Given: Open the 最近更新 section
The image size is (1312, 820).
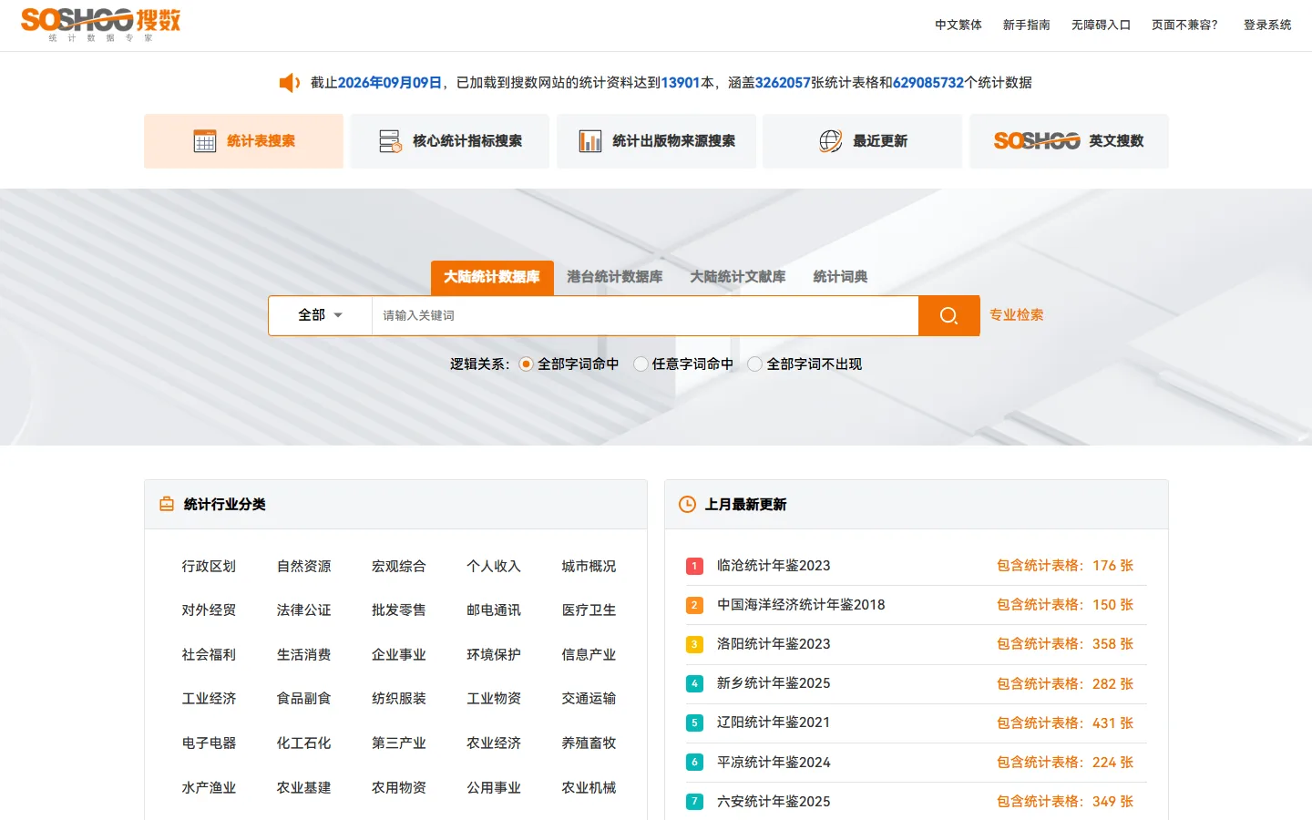Looking at the screenshot, I should (x=863, y=140).
